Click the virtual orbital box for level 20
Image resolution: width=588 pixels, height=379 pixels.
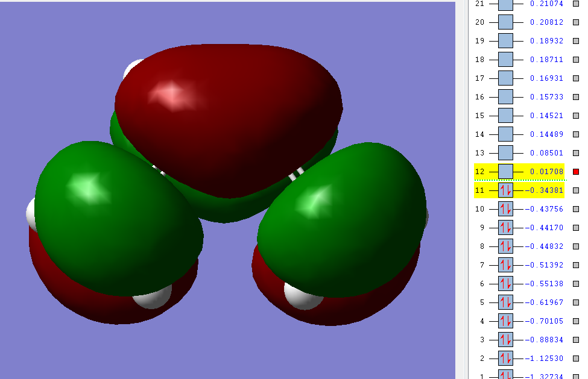[x=505, y=22]
